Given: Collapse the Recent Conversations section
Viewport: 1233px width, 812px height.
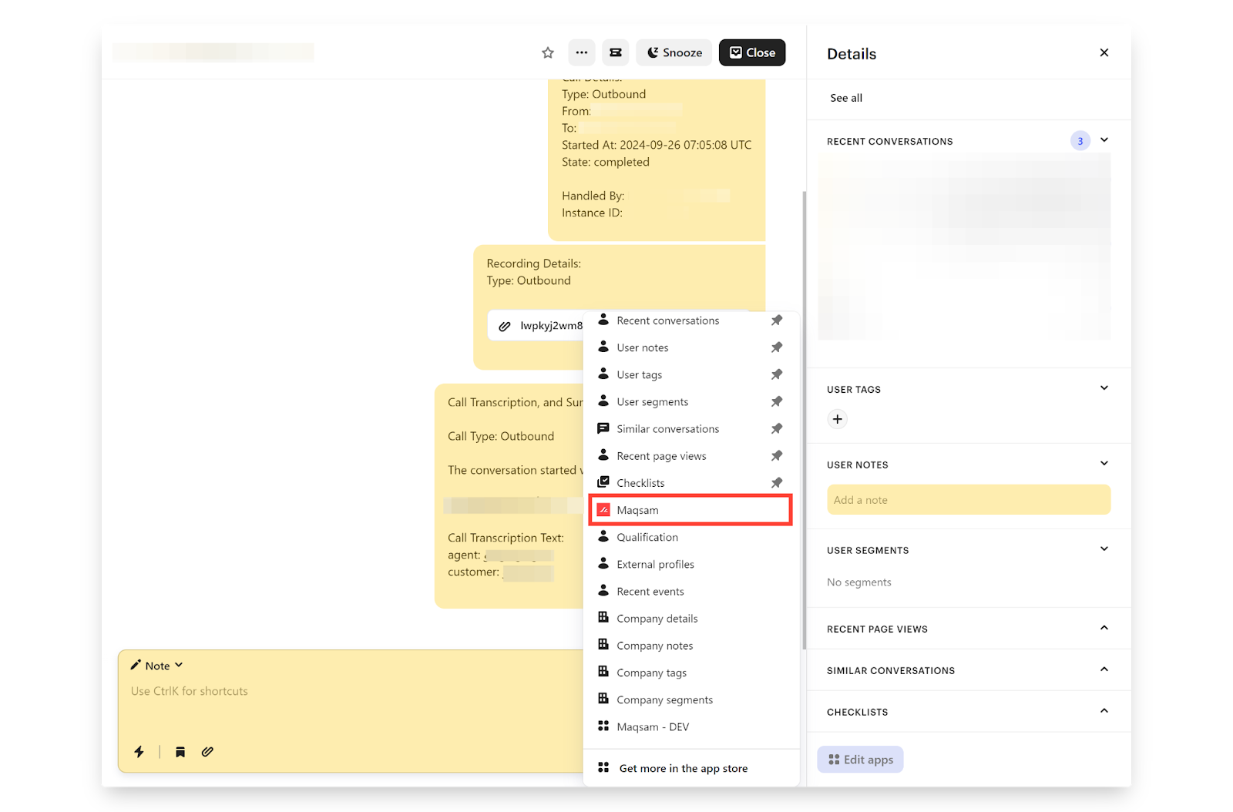Looking at the screenshot, I should (x=1104, y=140).
